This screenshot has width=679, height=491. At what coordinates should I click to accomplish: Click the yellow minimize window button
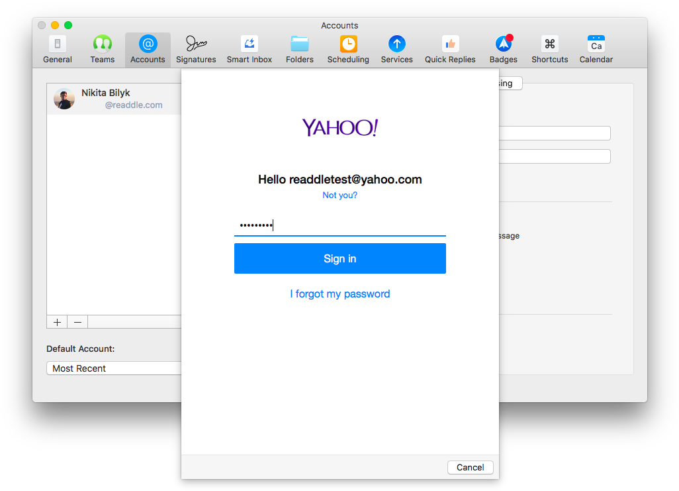[x=55, y=25]
